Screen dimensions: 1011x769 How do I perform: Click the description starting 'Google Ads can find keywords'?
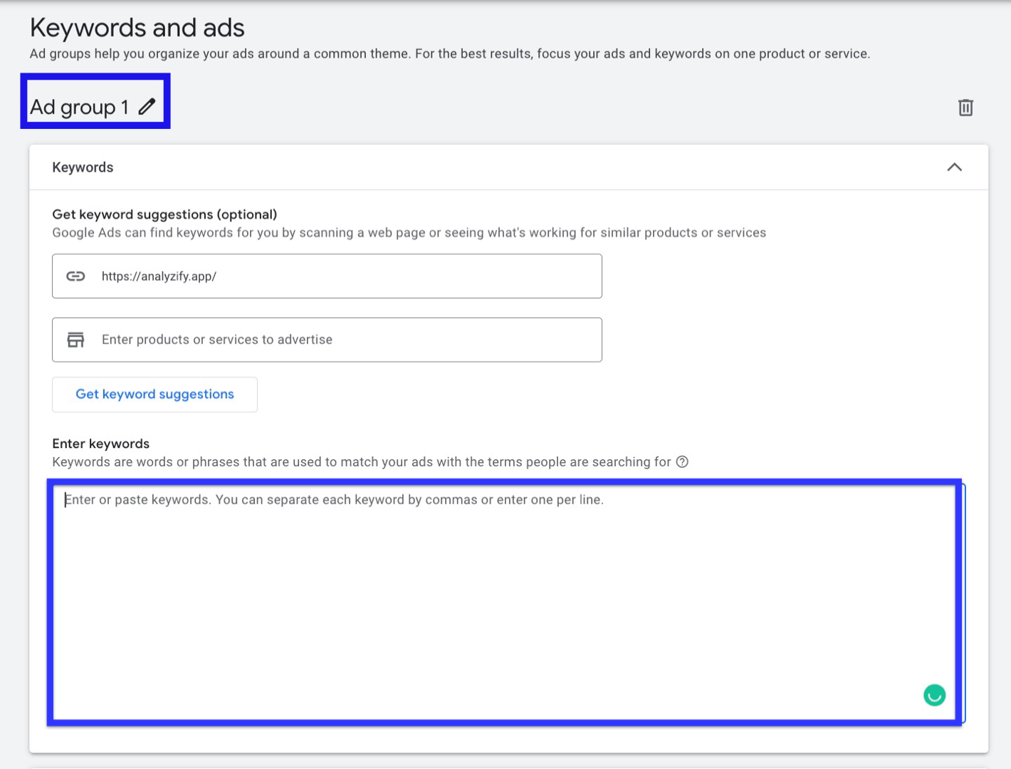point(409,233)
